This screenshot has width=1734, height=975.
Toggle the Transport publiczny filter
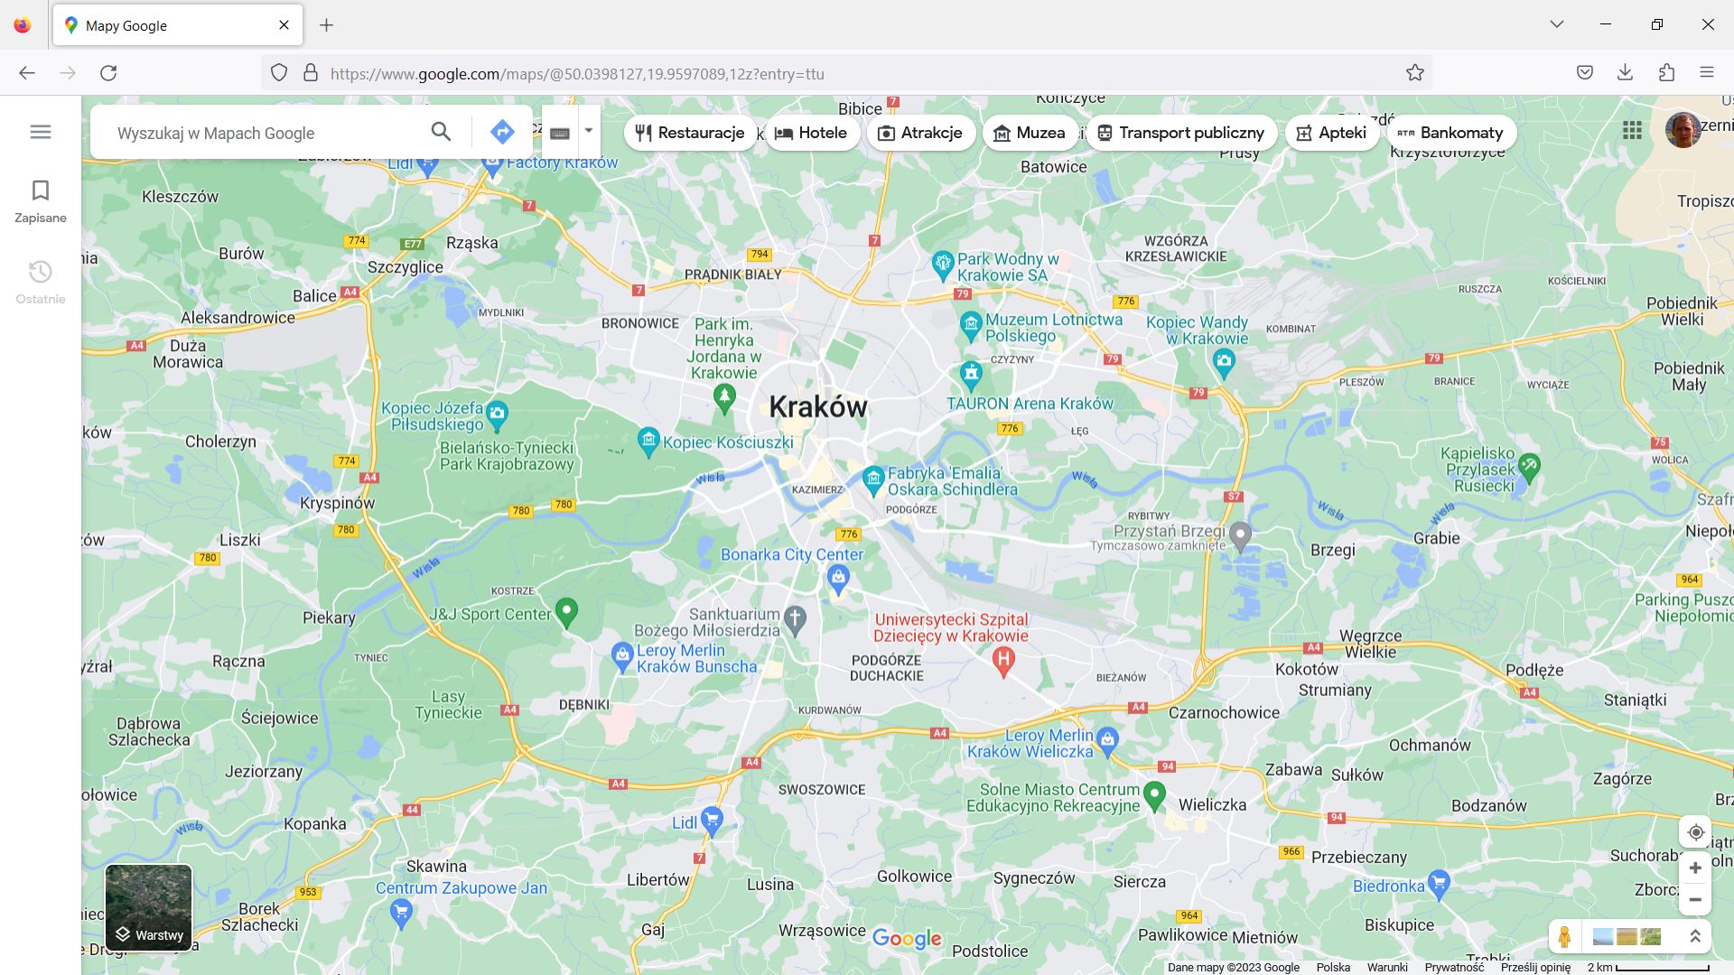pos(1181,132)
